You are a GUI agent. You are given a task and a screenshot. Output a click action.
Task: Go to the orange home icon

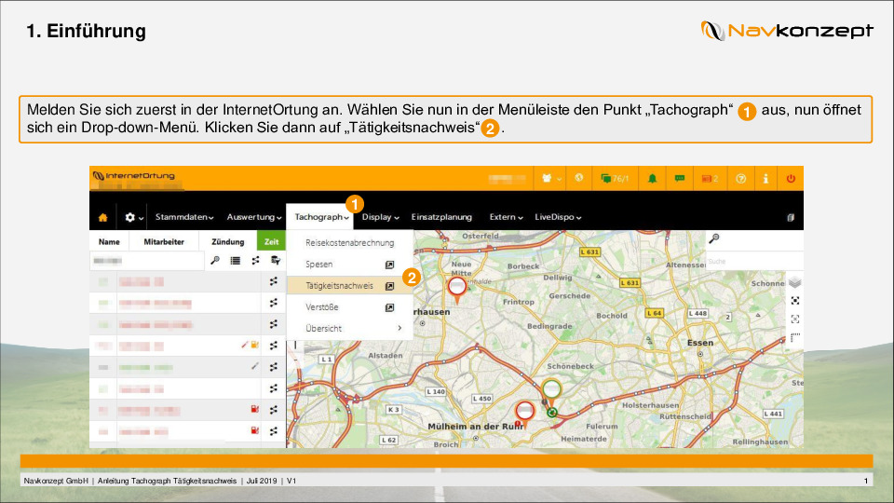coord(102,217)
